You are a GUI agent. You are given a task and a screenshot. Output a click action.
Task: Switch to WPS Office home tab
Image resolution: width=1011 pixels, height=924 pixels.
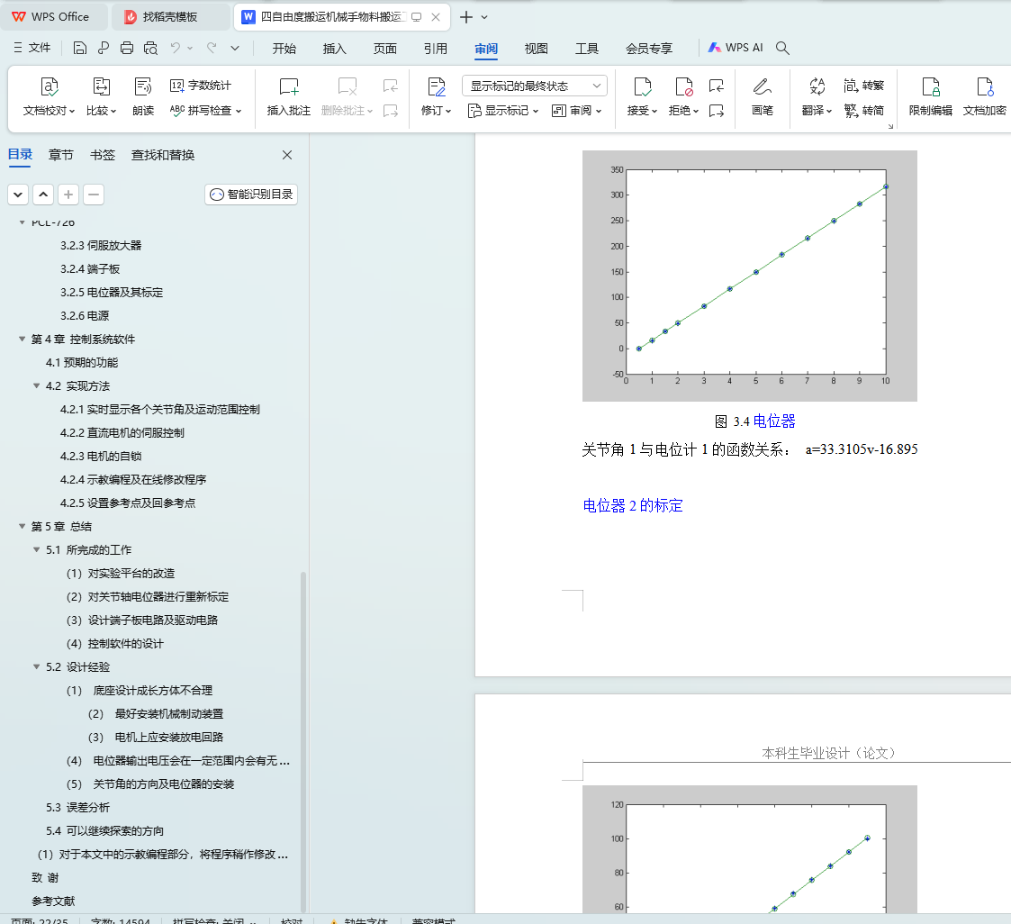point(51,17)
